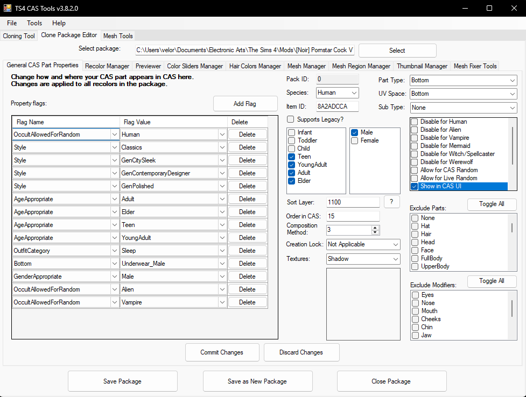This screenshot has width=526, height=397.
Task: Expand Flag Value dropdown for Underwear_Male row
Action: point(222,264)
